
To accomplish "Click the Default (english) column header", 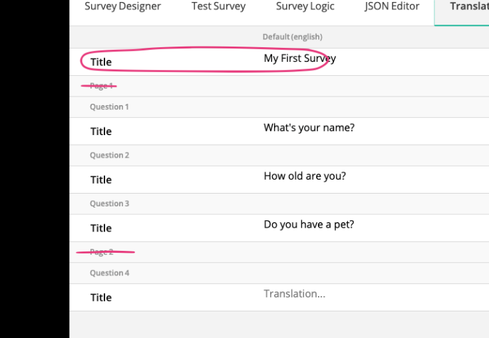I will coord(292,37).
